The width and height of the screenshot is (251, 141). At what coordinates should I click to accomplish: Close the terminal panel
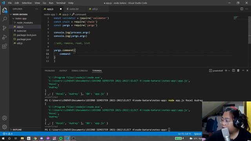click(247, 70)
